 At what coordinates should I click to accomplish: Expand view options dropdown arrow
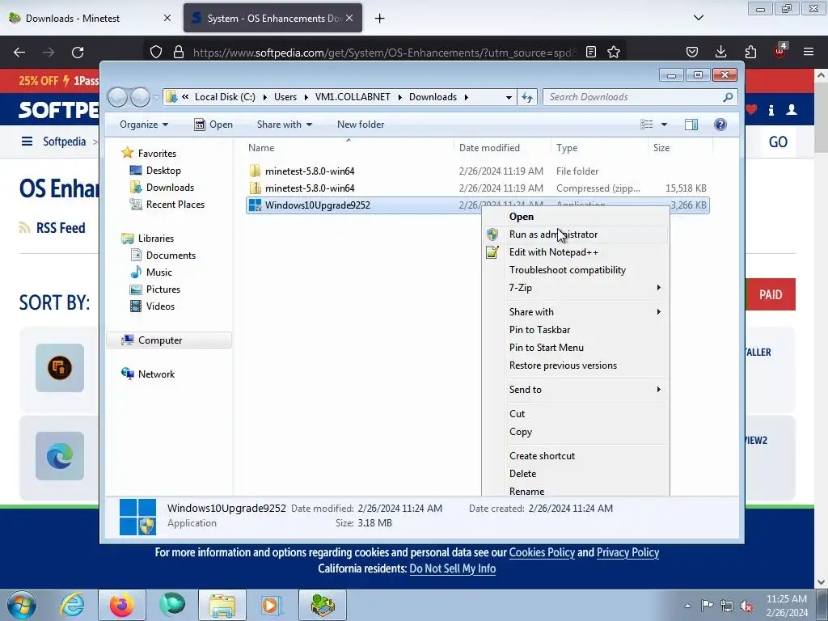[665, 125]
